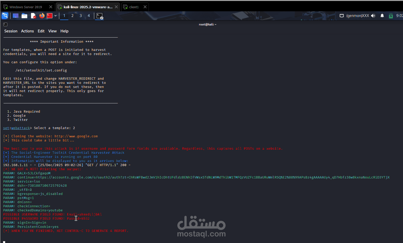Viewport: 403px width, 243px height.
Task: Click the "Important Information" heading
Action: click(62, 42)
